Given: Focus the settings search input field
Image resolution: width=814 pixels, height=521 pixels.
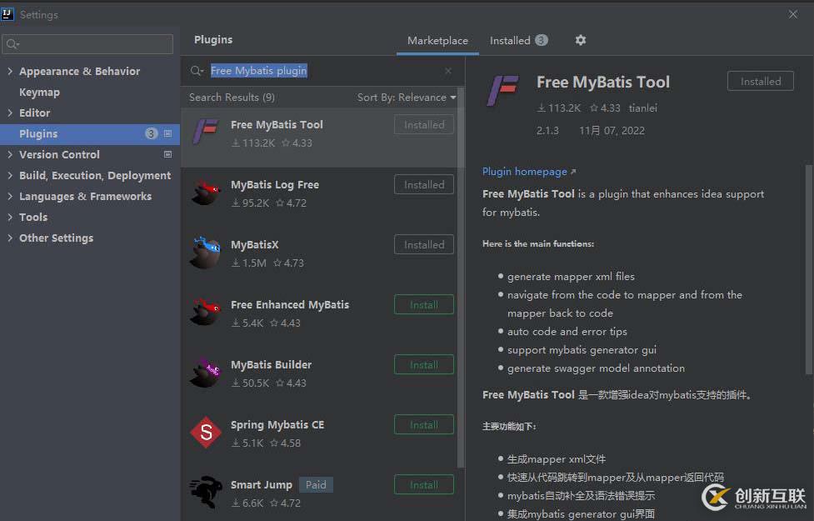Looking at the screenshot, I should pos(87,44).
